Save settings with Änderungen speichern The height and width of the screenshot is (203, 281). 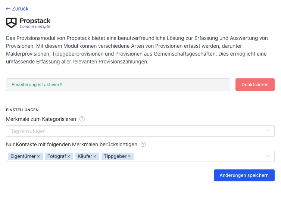(x=244, y=175)
